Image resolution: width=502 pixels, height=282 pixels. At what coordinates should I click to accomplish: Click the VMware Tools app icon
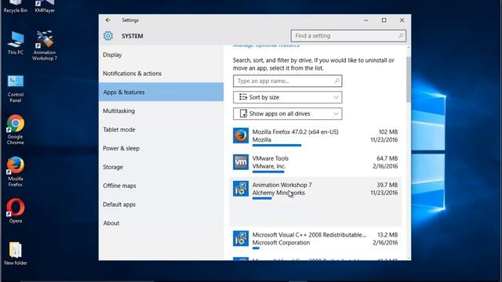pyautogui.click(x=241, y=162)
